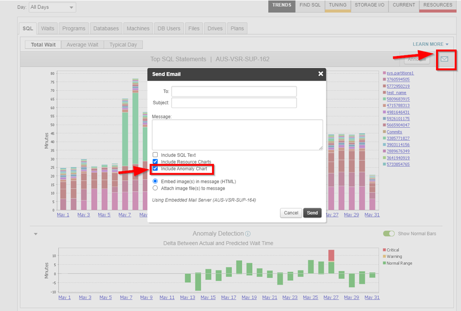Select the SQL sub-tab

coord(28,28)
